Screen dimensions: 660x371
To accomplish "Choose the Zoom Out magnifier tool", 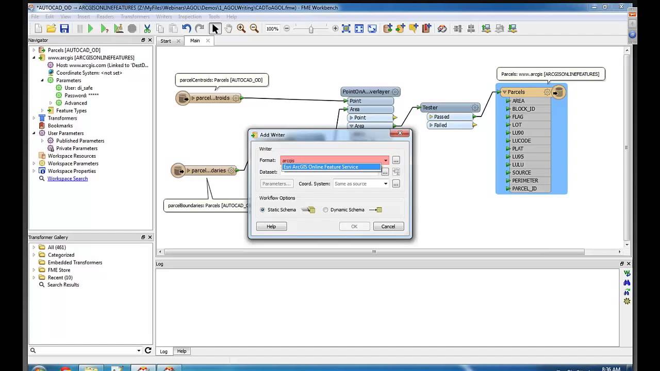I will [254, 29].
